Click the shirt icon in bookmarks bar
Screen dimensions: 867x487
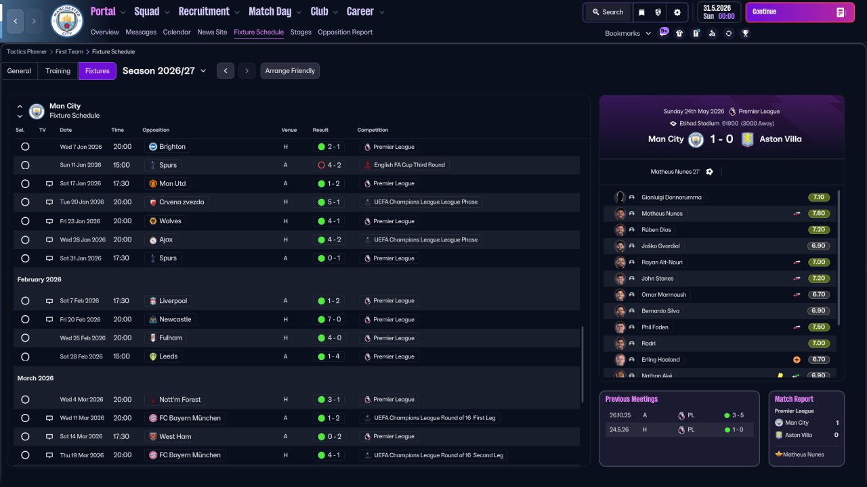pyautogui.click(x=679, y=33)
